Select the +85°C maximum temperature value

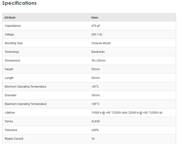click(95, 104)
